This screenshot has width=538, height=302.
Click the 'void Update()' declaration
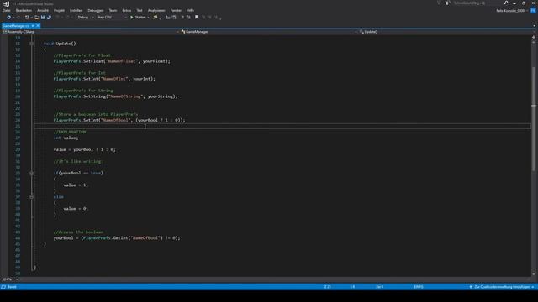[x=60, y=44]
